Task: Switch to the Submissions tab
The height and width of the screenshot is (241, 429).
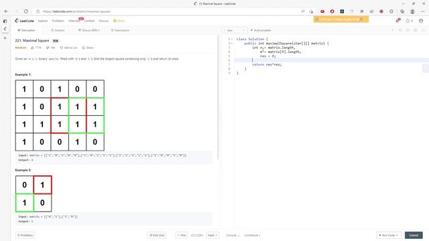Action: point(120,30)
